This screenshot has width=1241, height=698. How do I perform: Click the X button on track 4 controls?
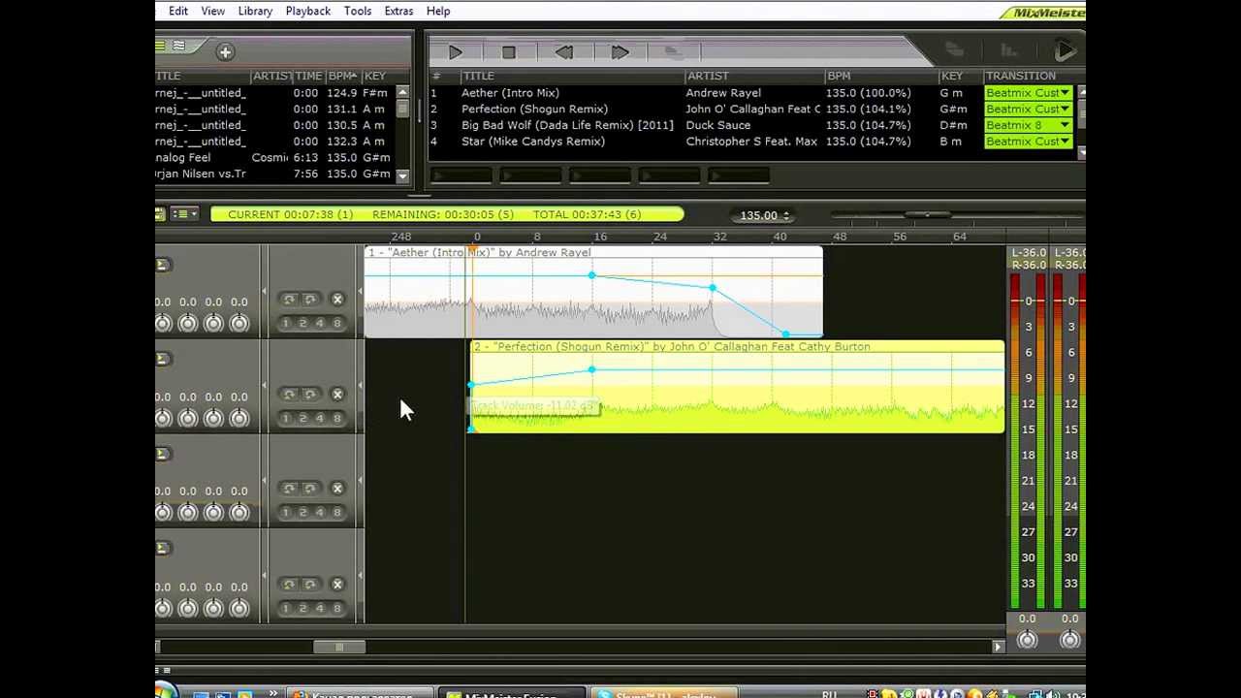coord(337,585)
